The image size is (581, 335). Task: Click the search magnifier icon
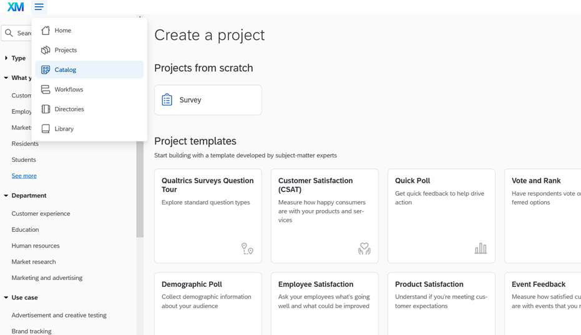tap(9, 33)
